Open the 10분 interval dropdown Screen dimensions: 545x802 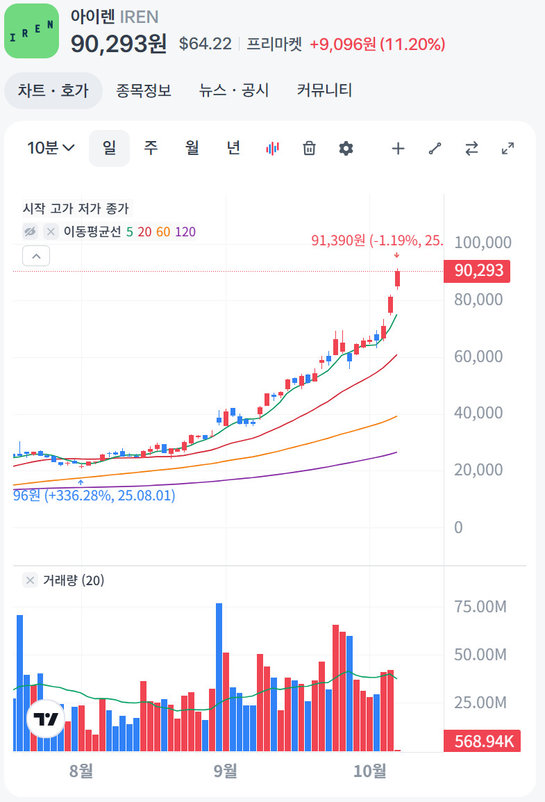tap(51, 148)
